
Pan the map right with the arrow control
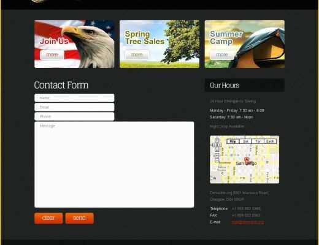[x=219, y=145]
